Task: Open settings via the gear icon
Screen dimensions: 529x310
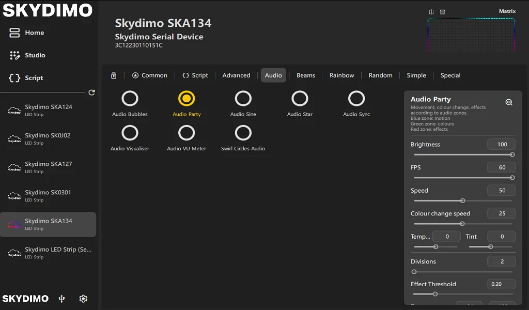Action: tap(83, 299)
